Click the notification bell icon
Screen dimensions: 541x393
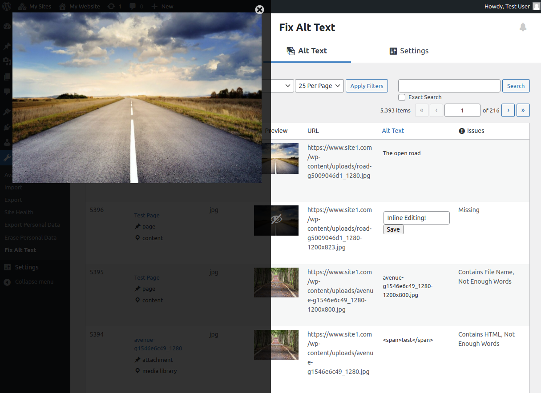click(523, 27)
